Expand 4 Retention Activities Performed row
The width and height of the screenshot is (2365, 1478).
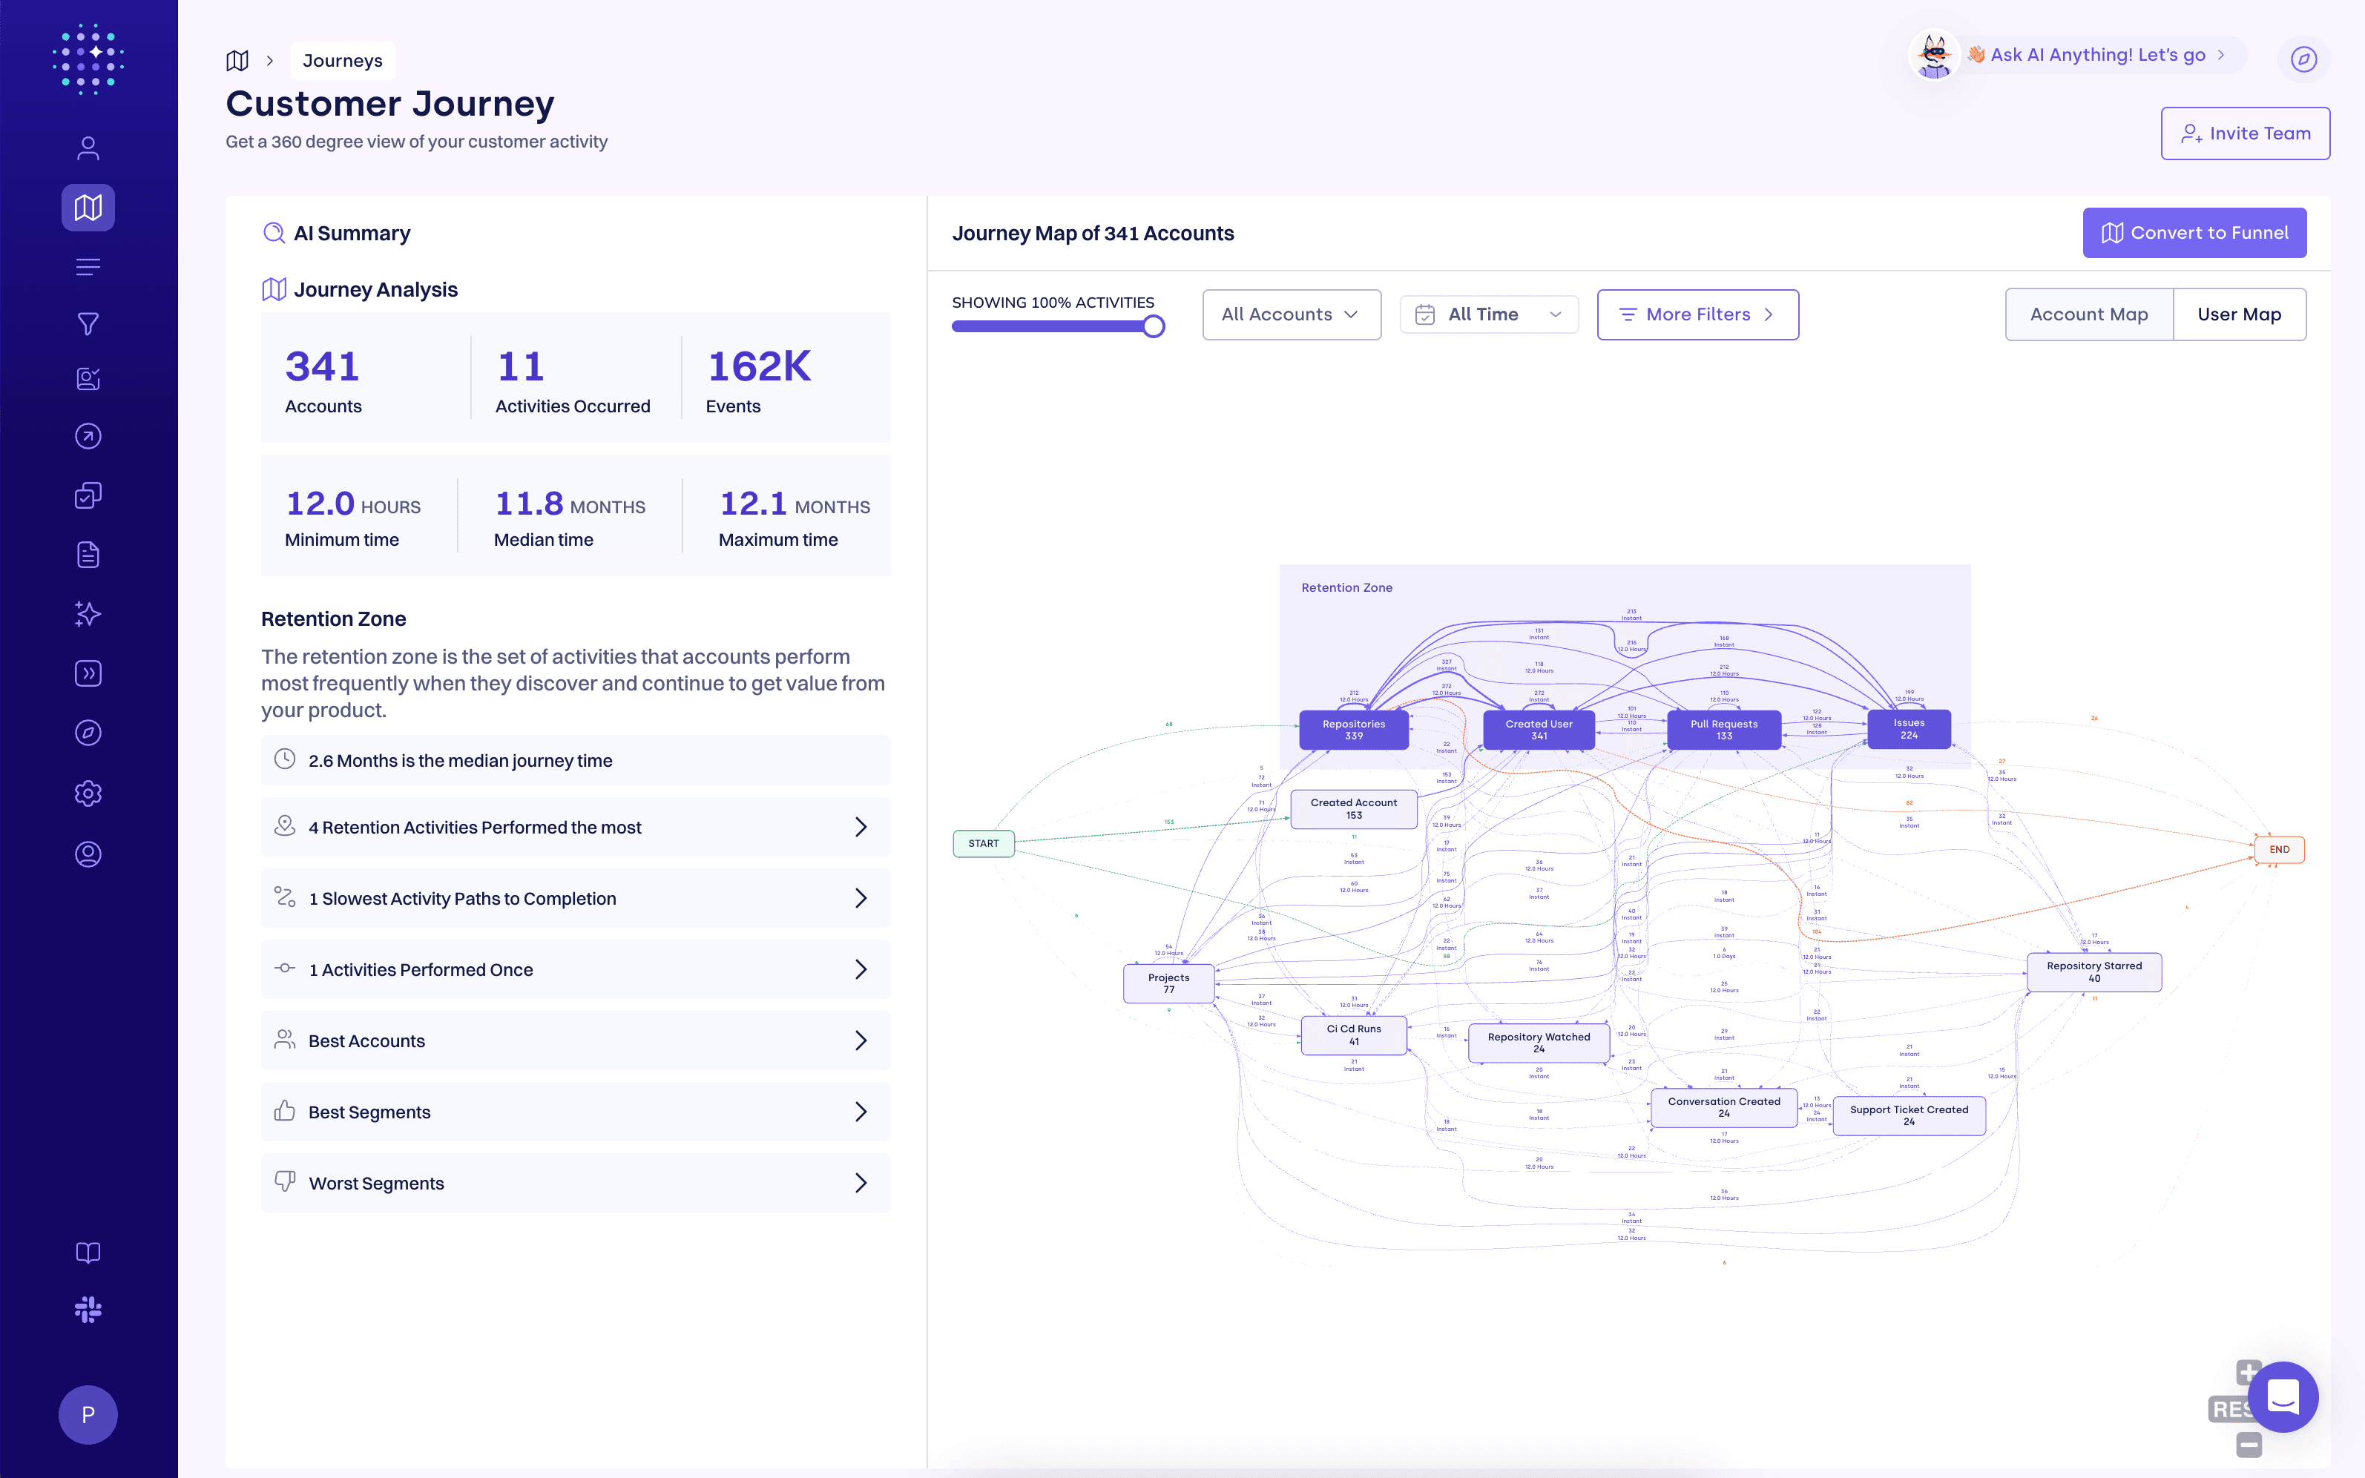point(575,827)
